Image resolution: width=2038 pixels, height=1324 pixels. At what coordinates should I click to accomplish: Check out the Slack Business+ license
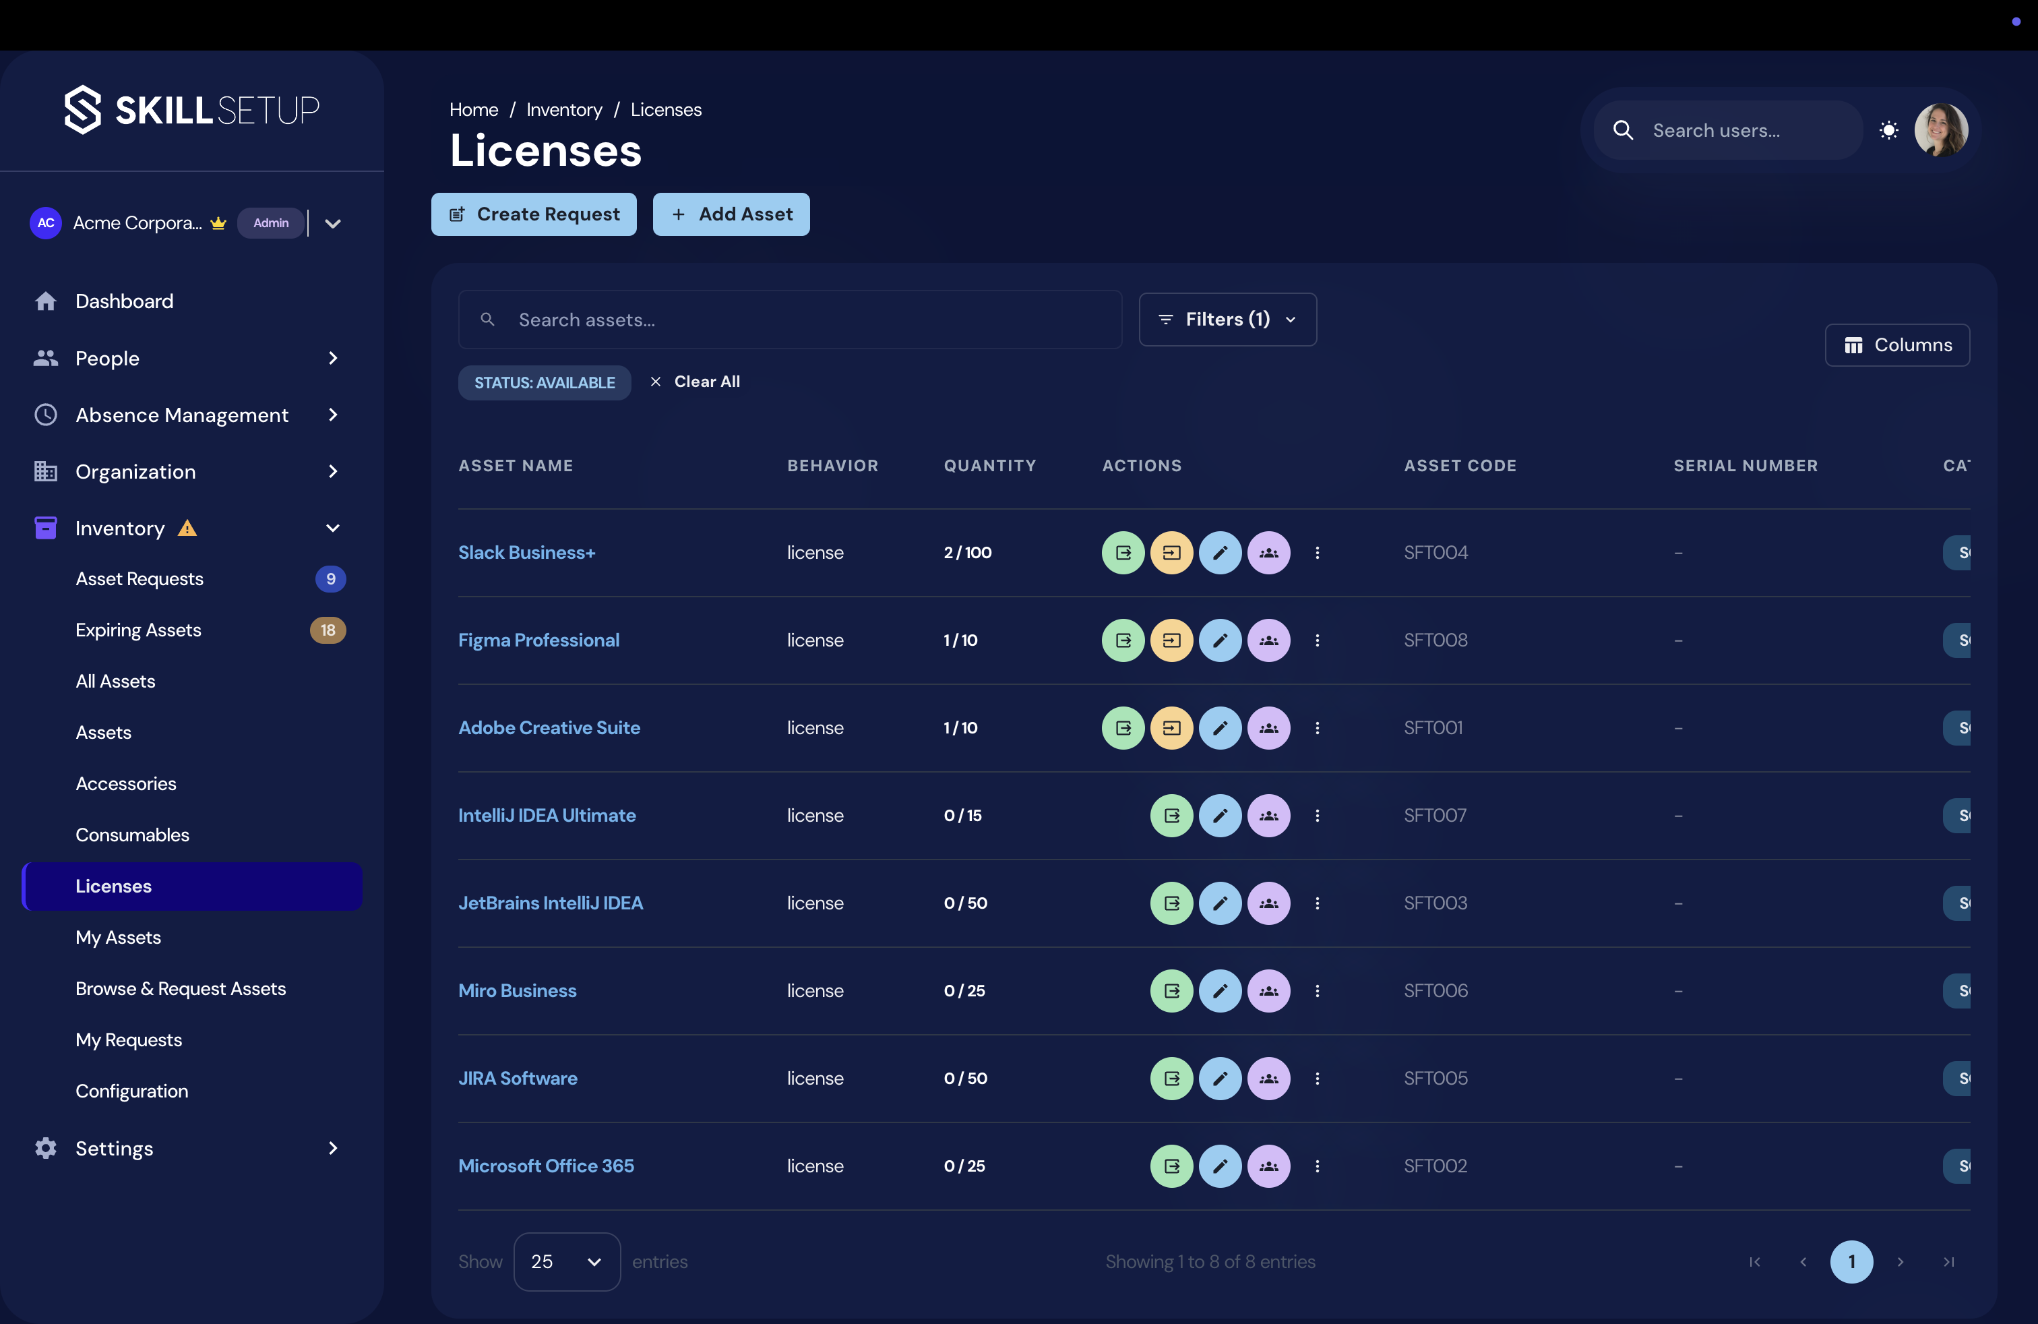click(x=1123, y=552)
